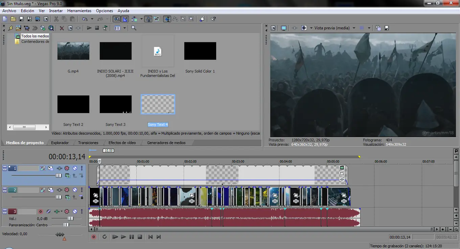Click the What's This help icon
Image resolution: width=460 pixels, height=249 pixels.
tap(213, 19)
